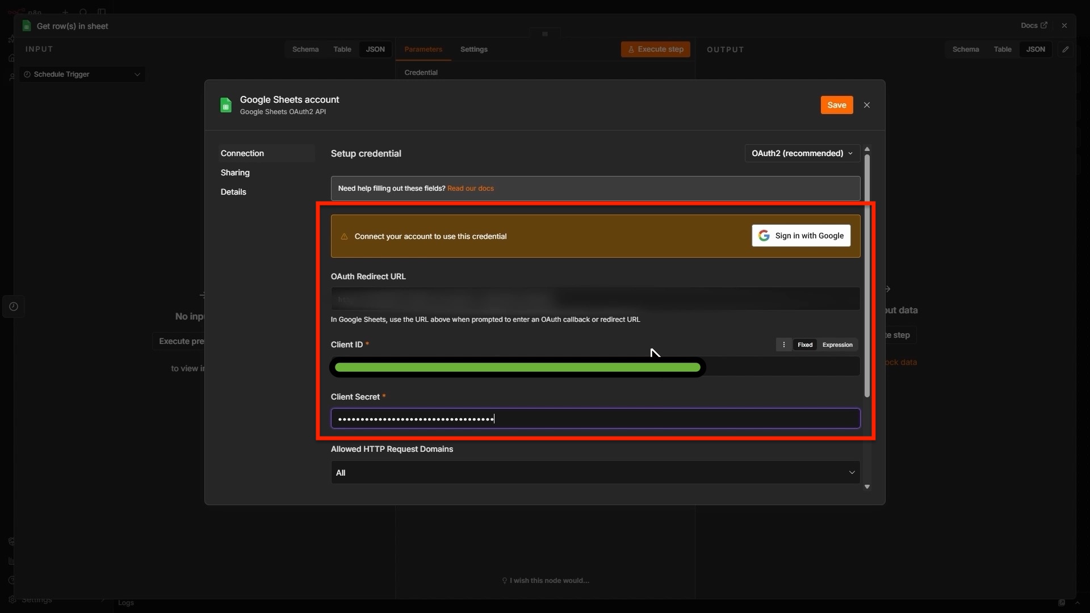
Task: Close the Google Sheets account dialog
Action: [866, 105]
